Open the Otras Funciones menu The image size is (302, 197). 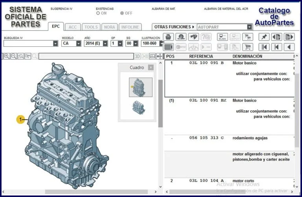[174, 27]
